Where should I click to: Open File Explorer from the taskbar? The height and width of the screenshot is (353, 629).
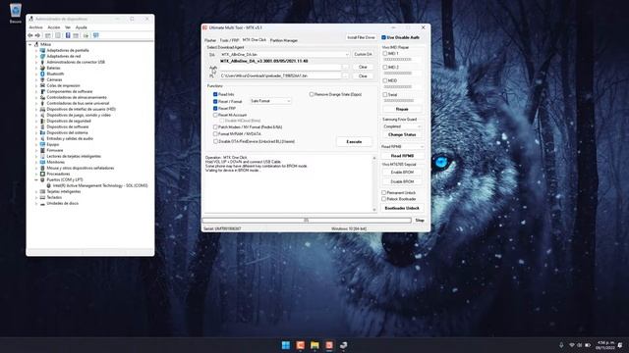tap(314, 345)
